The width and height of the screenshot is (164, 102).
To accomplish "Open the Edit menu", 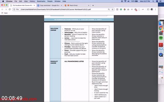I will point(20,1).
